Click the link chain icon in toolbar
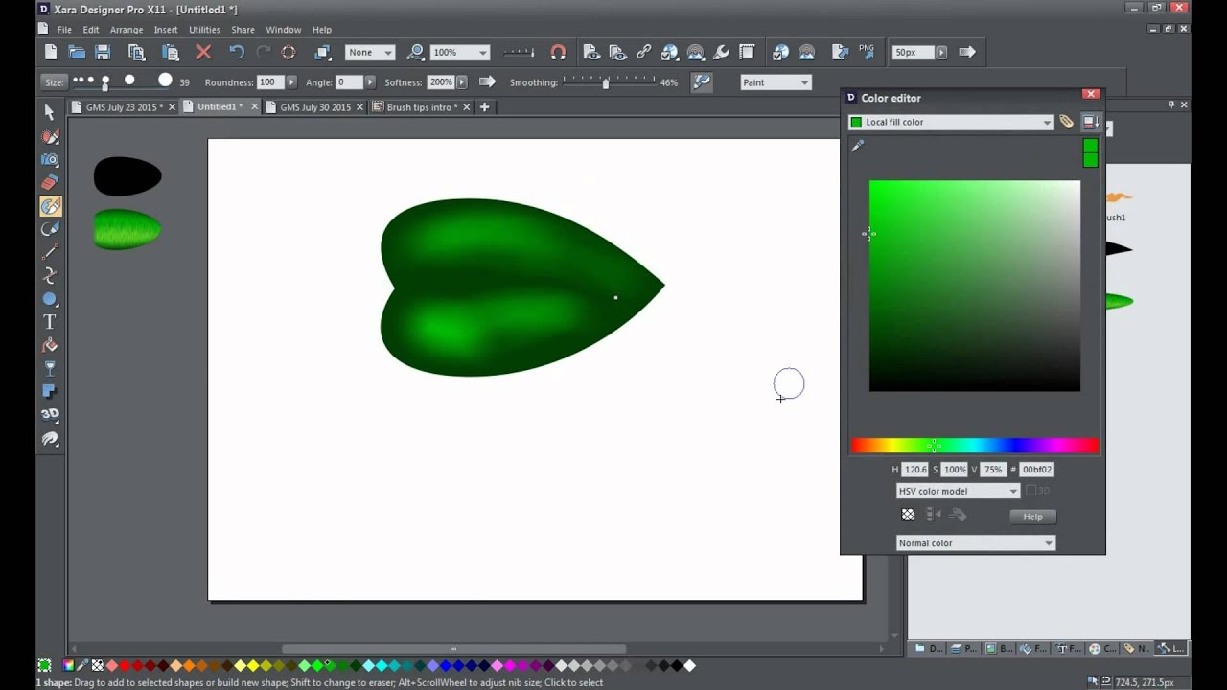1227x690 pixels. [x=644, y=53]
